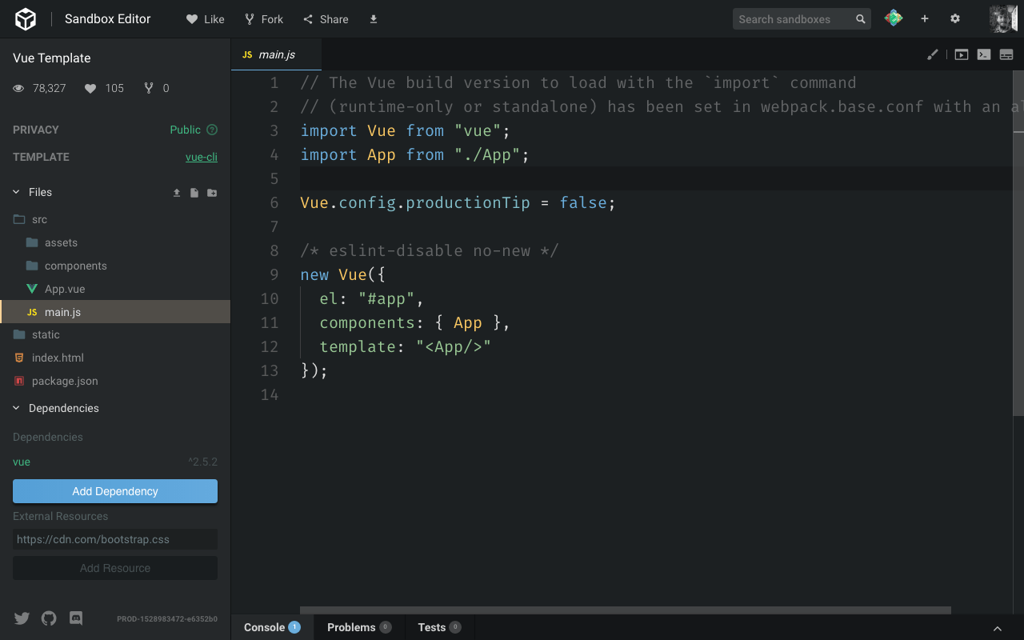
Task: Collapse the console panel via the chevron
Action: (997, 628)
